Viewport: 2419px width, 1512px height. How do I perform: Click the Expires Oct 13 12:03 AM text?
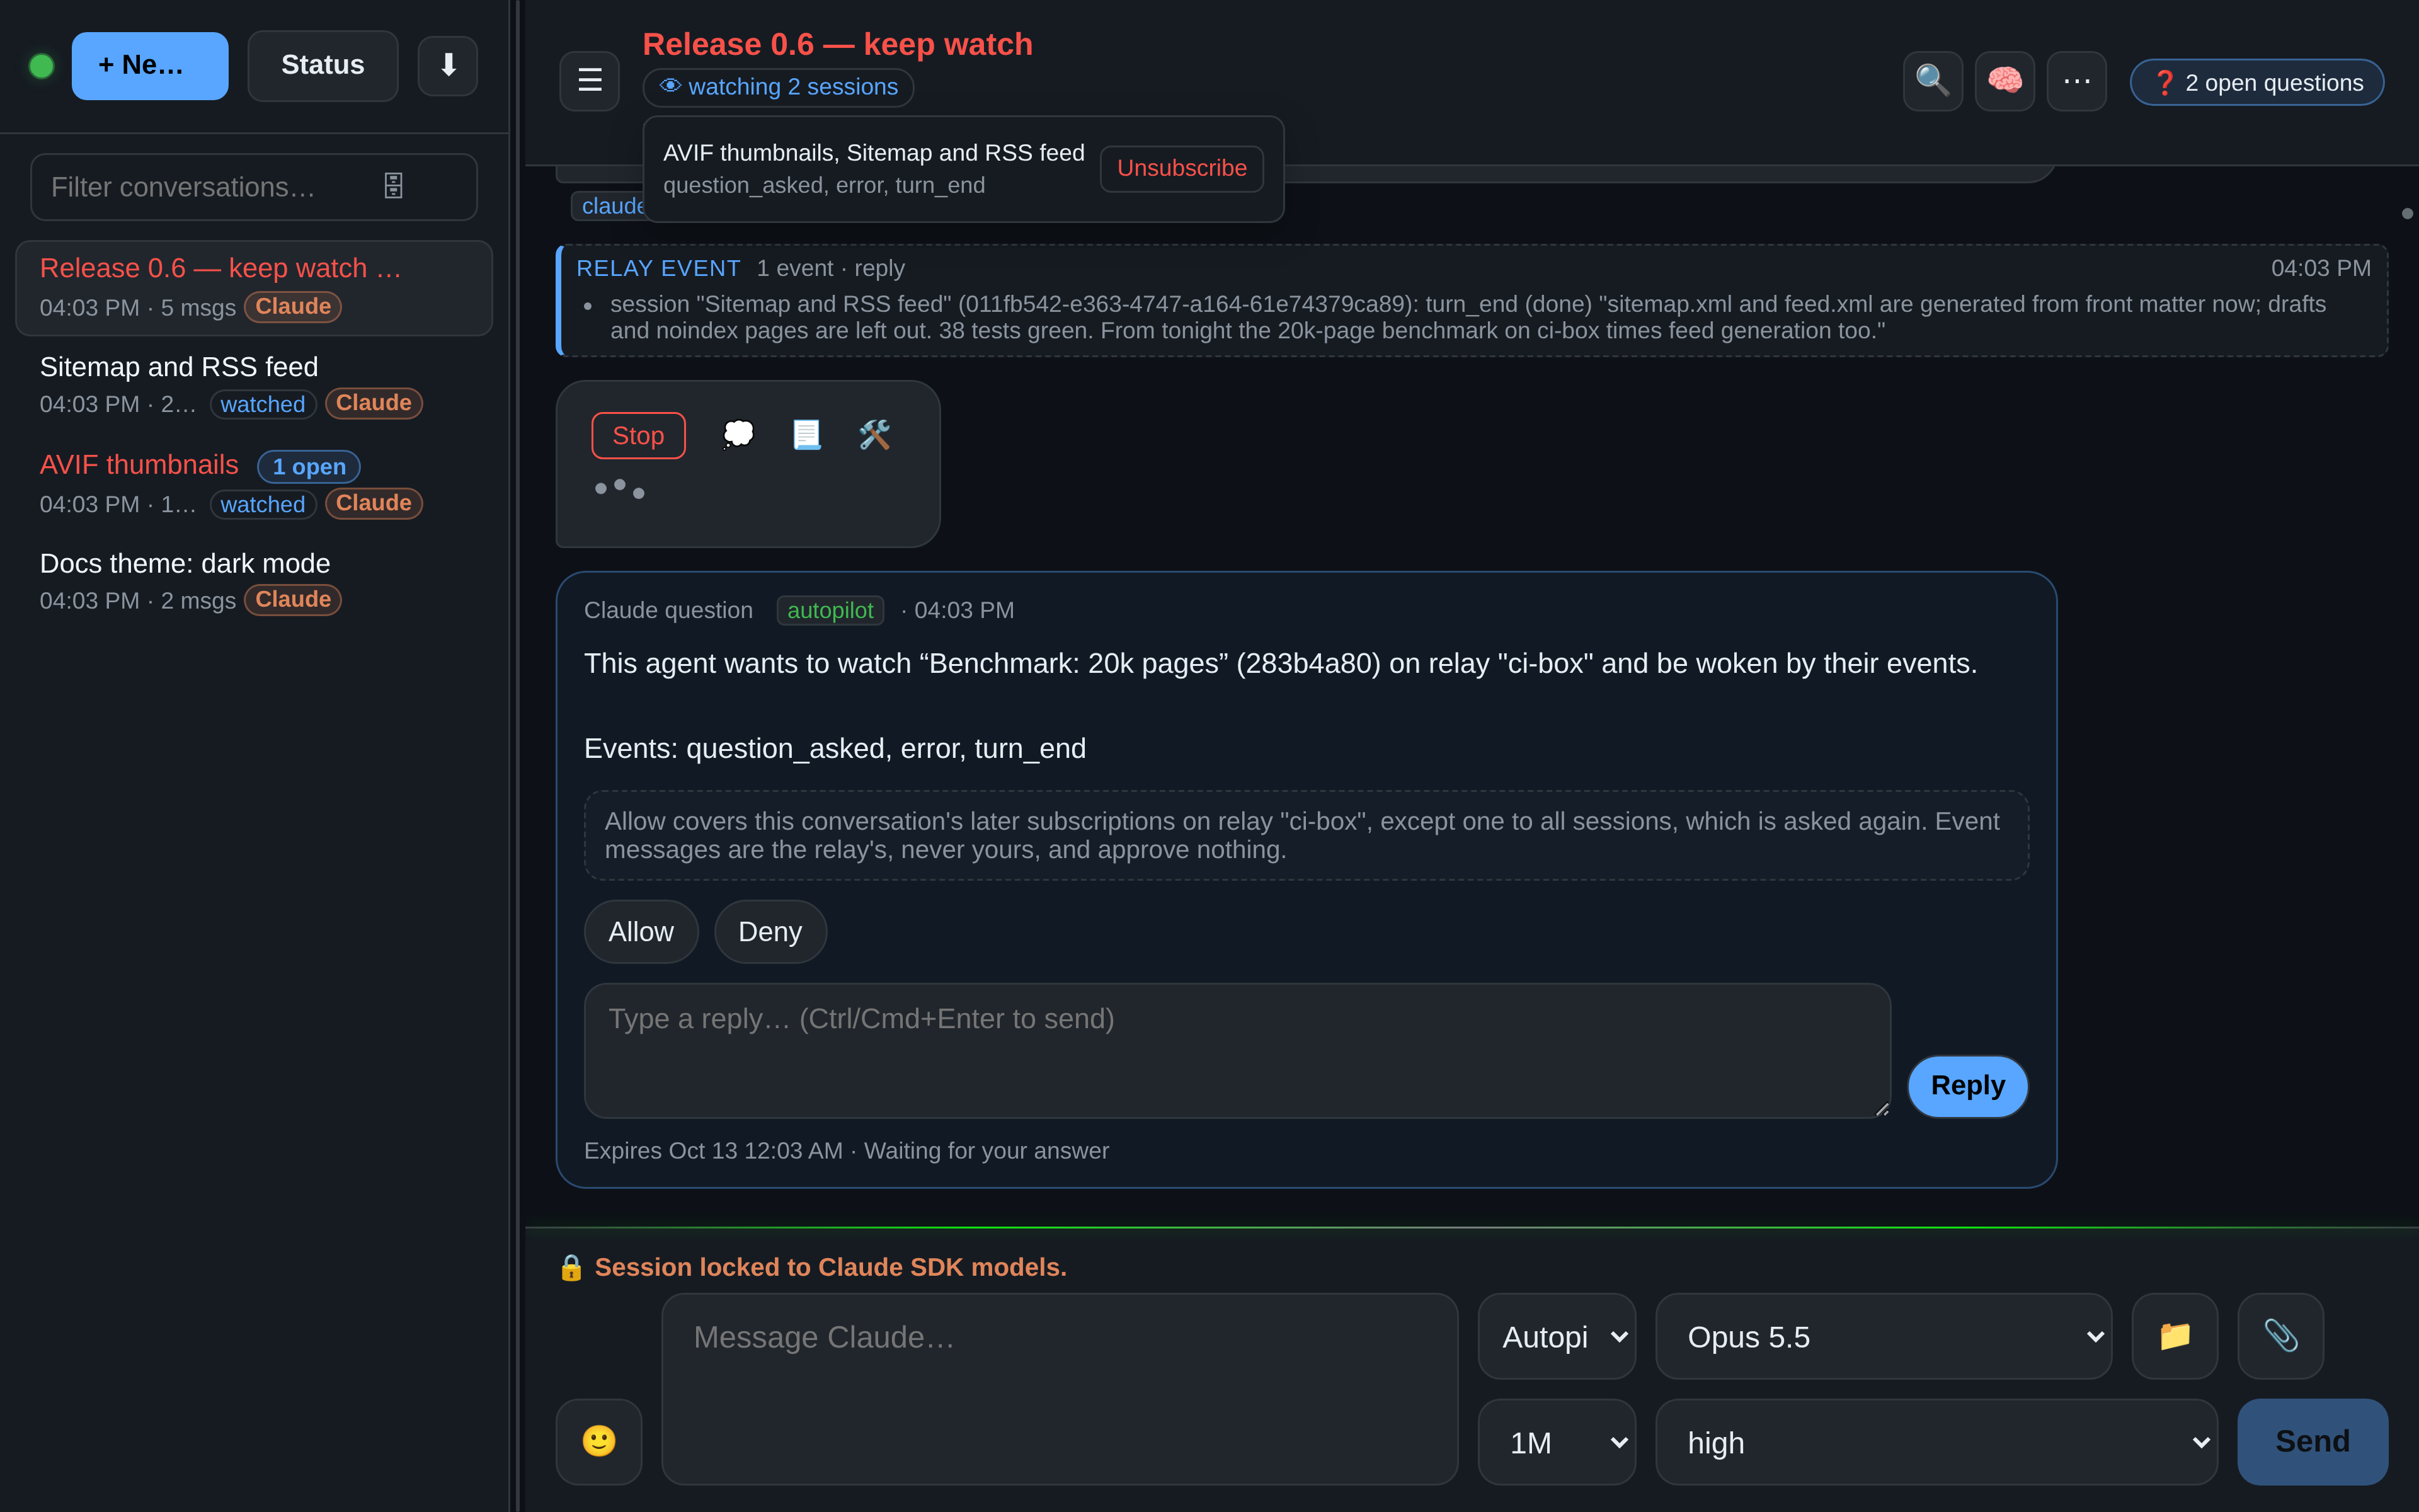coord(712,1151)
